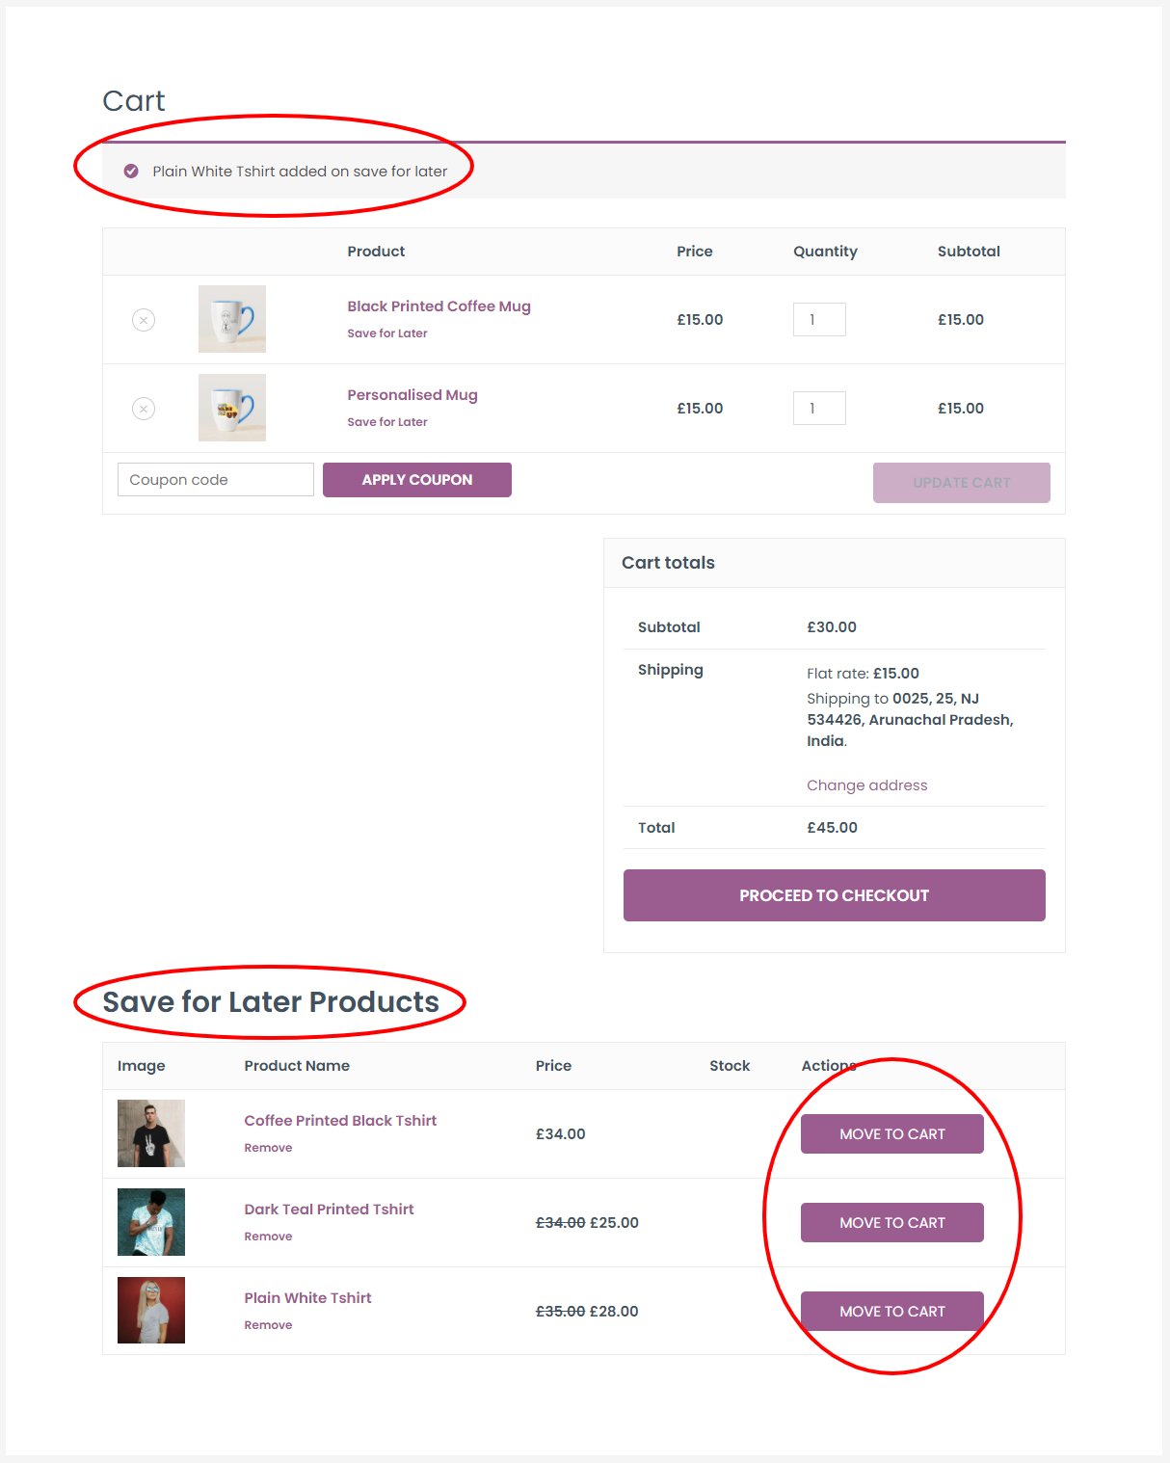
Task: Click the Update Cart button
Action: point(961,483)
